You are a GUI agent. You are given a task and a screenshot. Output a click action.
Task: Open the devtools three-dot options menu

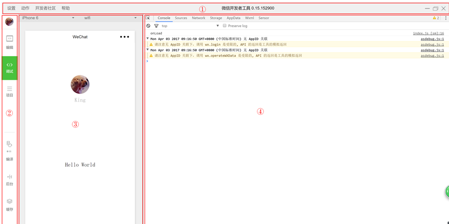[x=445, y=18]
